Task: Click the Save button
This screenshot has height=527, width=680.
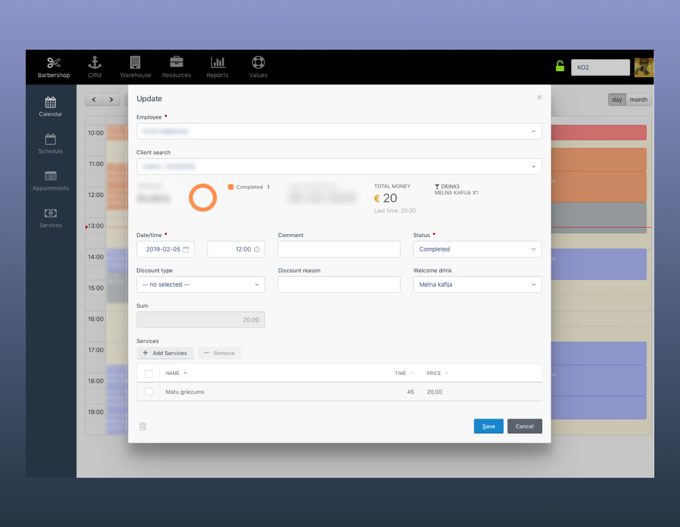Action: coord(488,426)
